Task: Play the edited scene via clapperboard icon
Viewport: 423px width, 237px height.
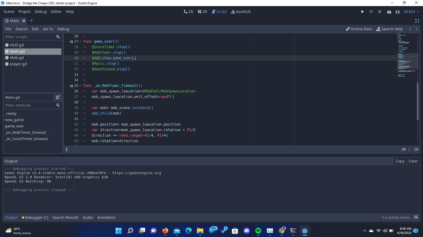Action: [389, 12]
